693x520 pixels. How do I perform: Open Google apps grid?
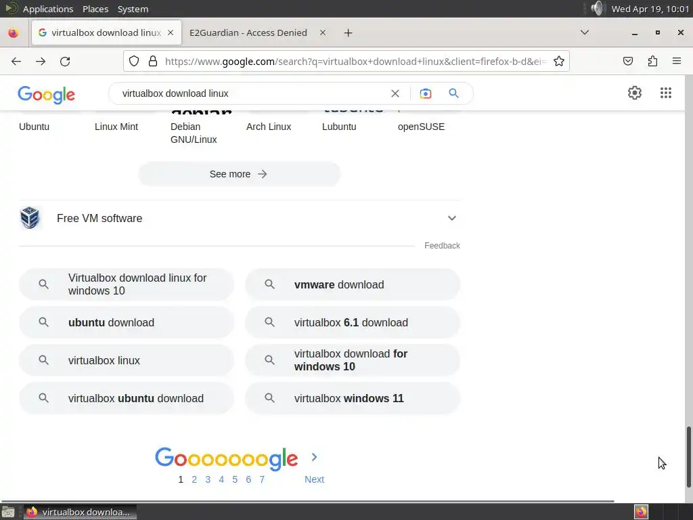(666, 93)
